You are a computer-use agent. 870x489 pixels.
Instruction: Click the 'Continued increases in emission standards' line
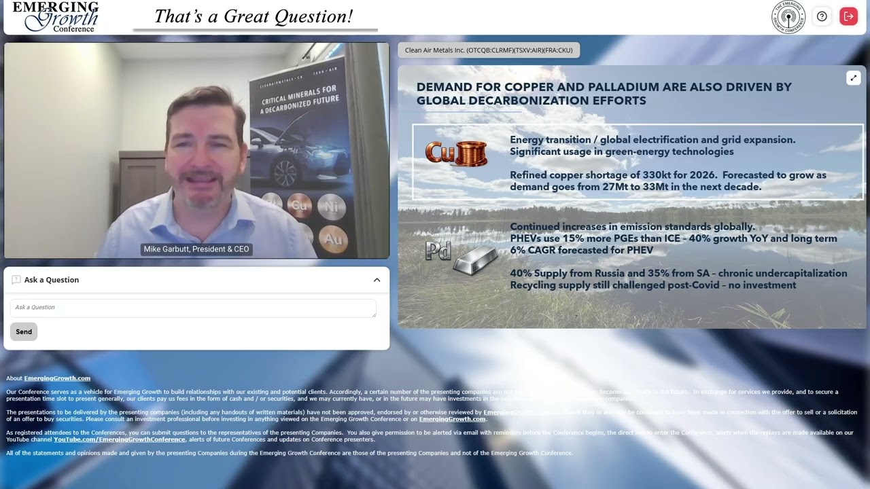[632, 227]
